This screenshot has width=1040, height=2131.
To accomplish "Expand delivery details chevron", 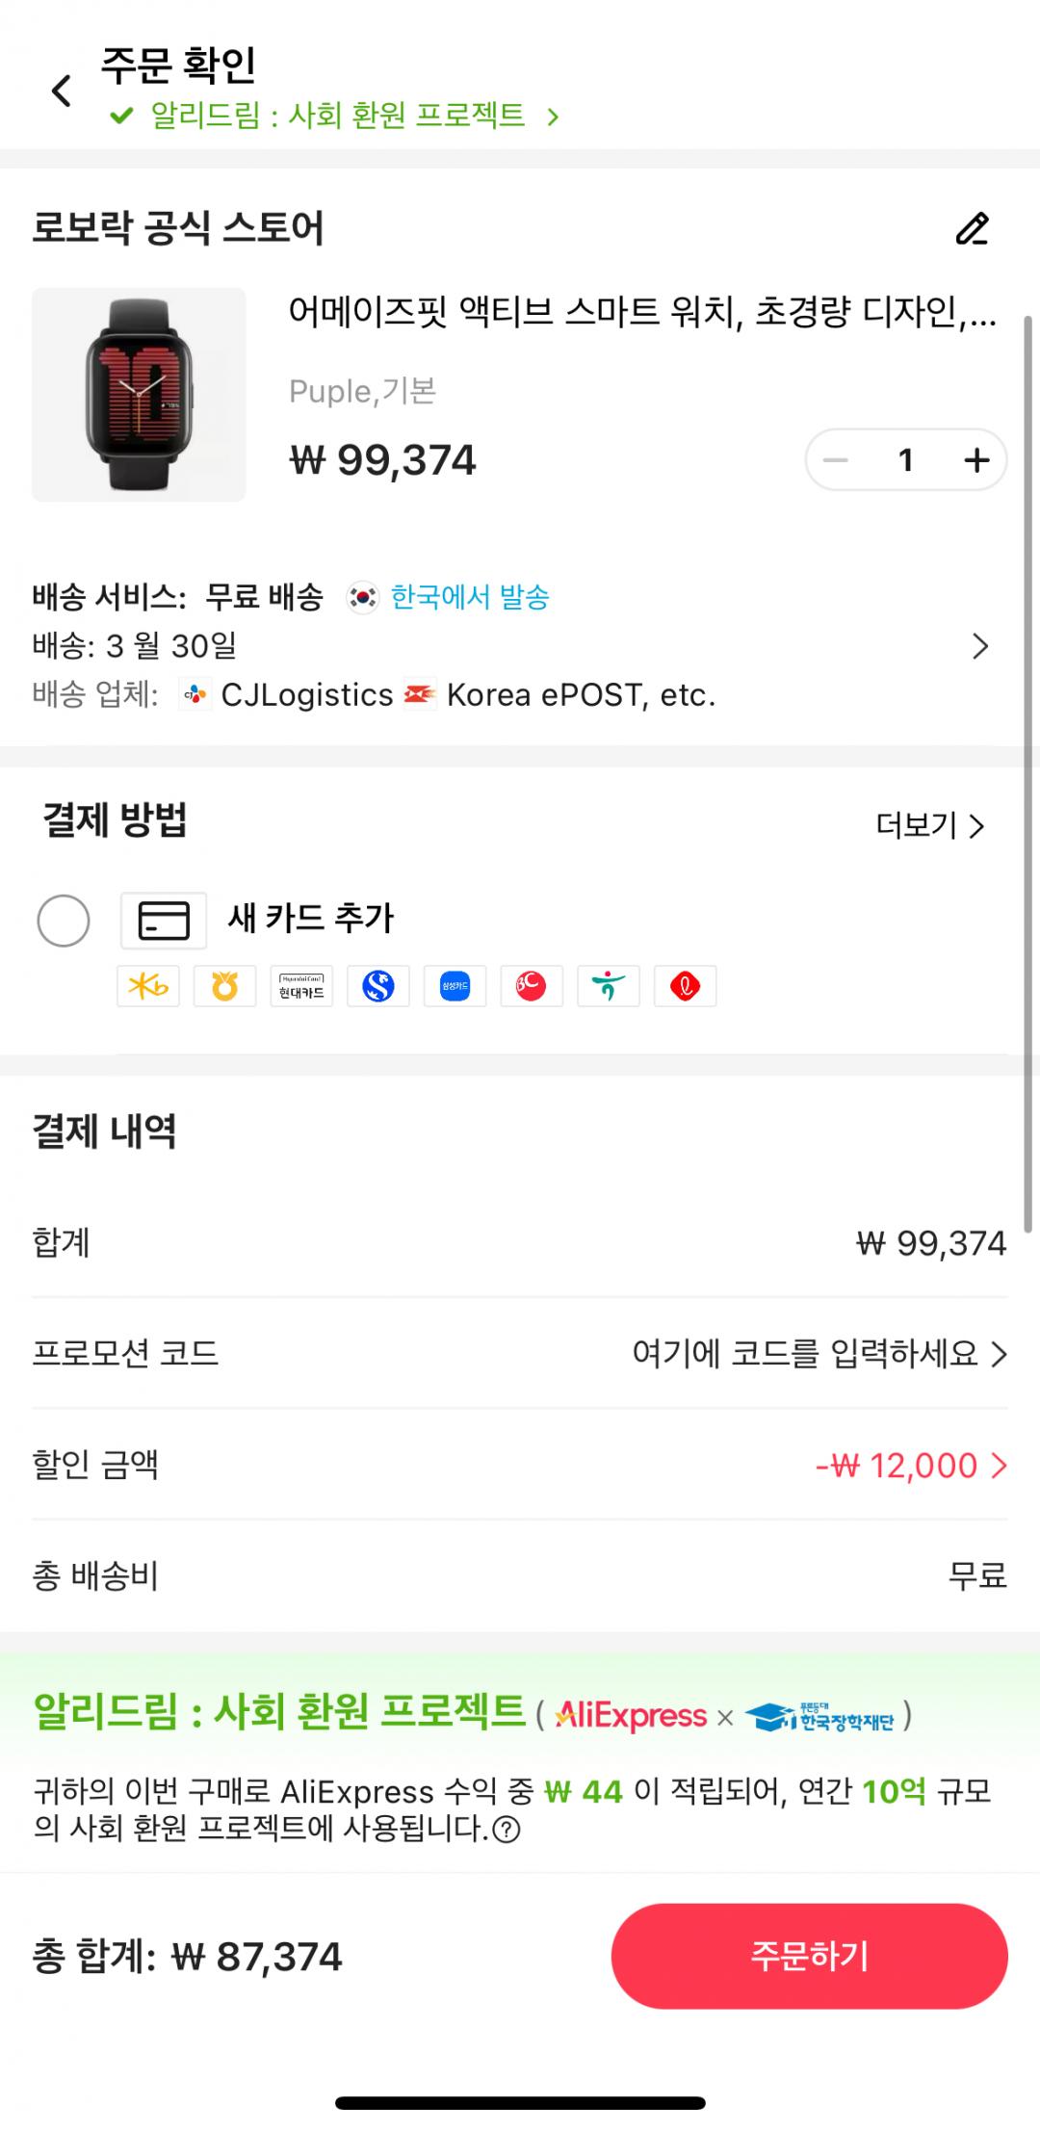I will [x=980, y=646].
